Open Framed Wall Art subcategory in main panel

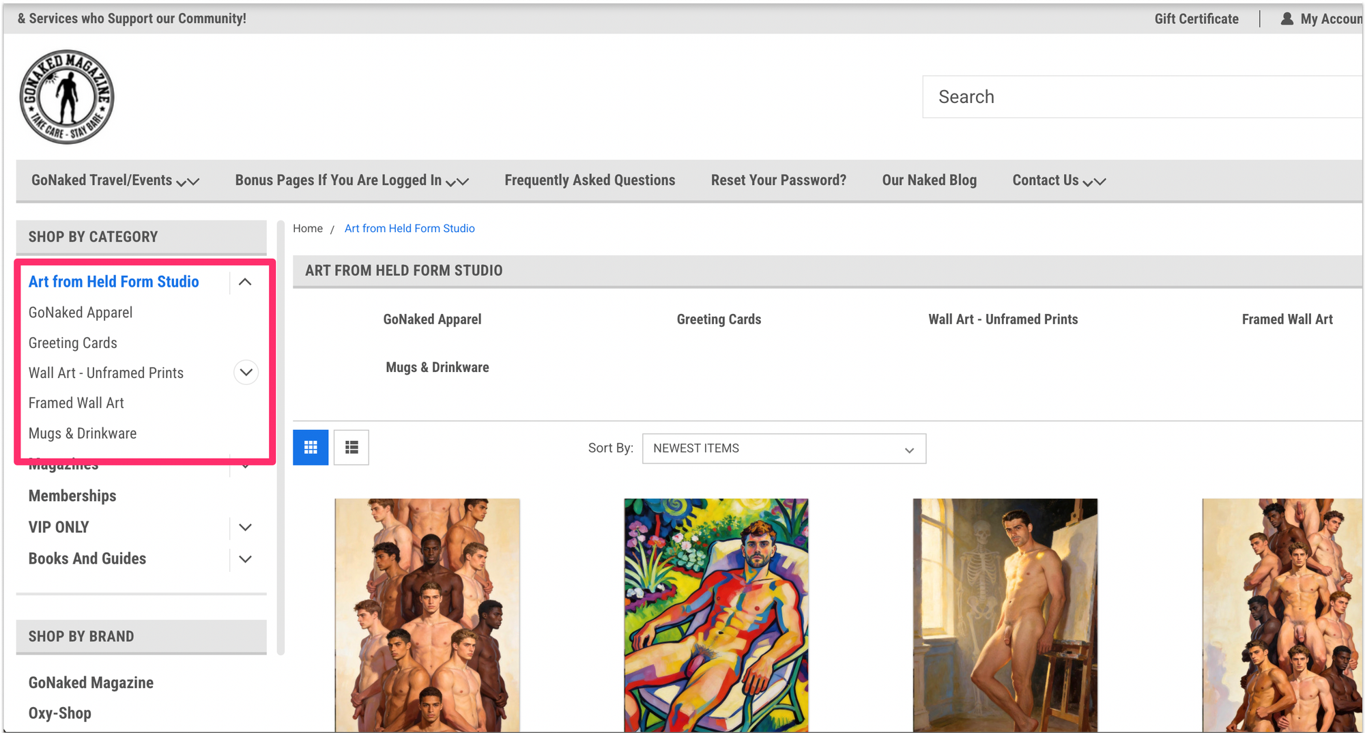1287,319
